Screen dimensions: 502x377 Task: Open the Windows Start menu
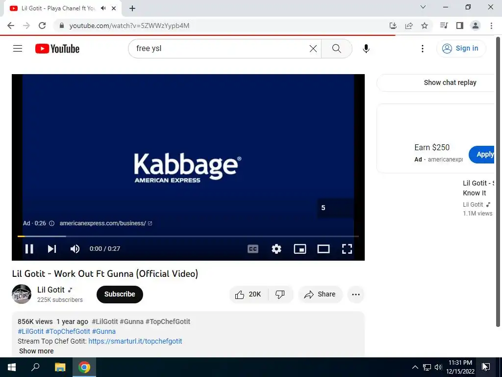click(x=12, y=367)
